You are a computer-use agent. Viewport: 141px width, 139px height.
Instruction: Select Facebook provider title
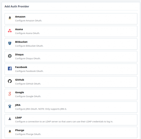21,67
